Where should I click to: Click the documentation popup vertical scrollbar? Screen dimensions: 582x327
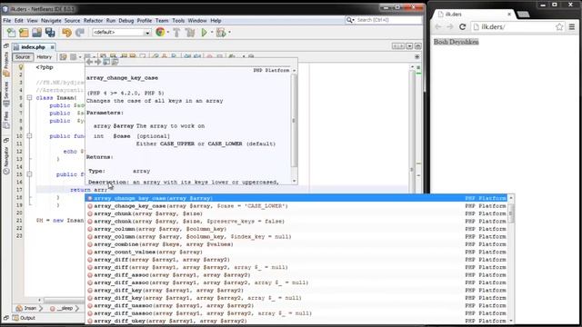[294, 125]
